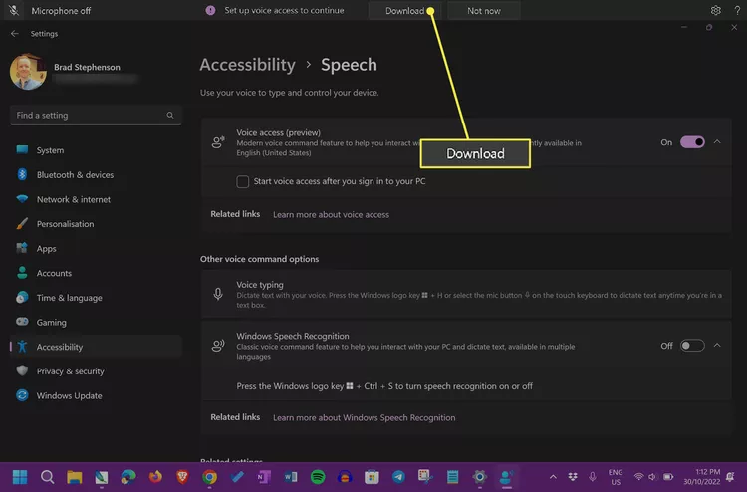Click Download in the voice access bar

point(404,11)
